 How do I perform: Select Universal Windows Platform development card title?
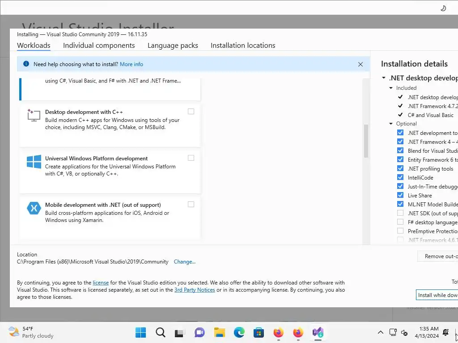97,159
